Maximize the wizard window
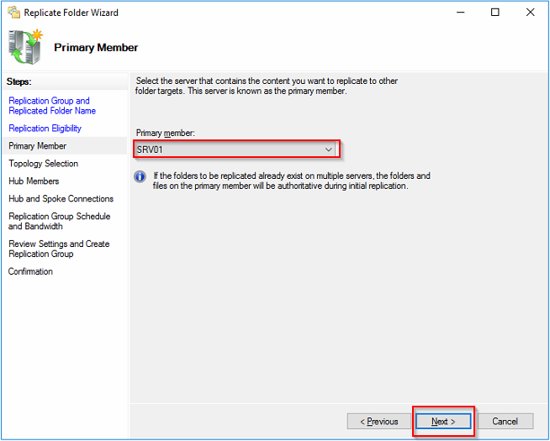 click(494, 13)
